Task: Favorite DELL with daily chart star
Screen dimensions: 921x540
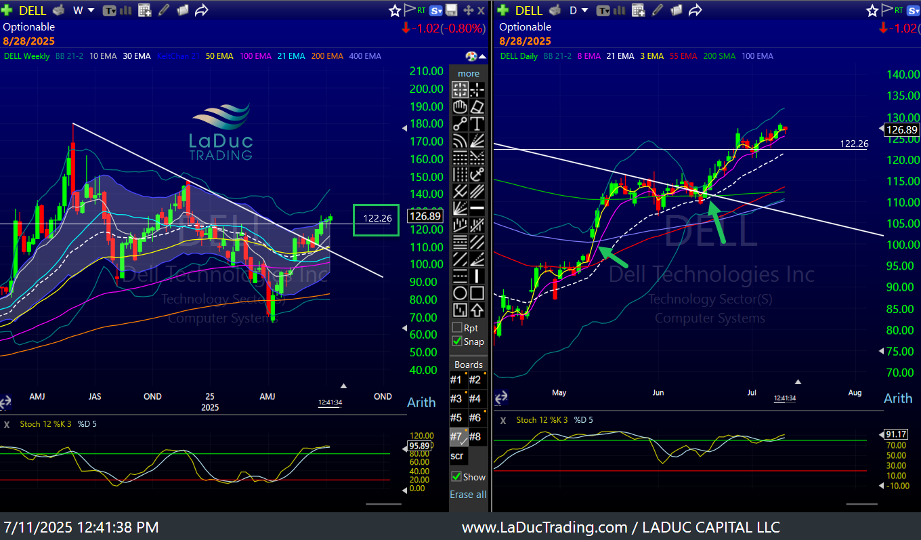Action: (873, 10)
